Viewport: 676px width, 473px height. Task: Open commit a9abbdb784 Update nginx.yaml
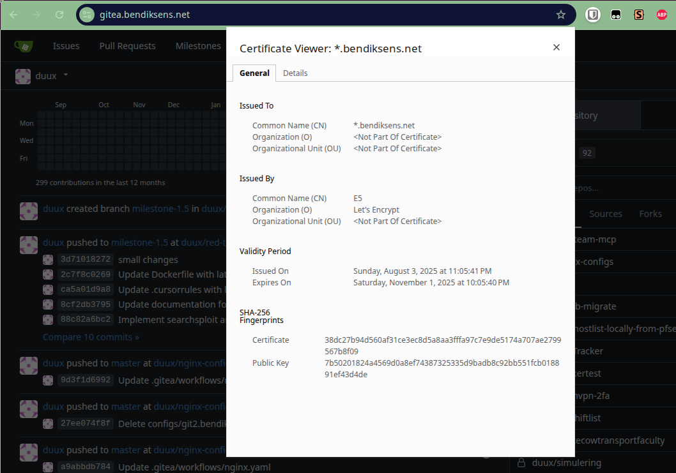(86, 467)
